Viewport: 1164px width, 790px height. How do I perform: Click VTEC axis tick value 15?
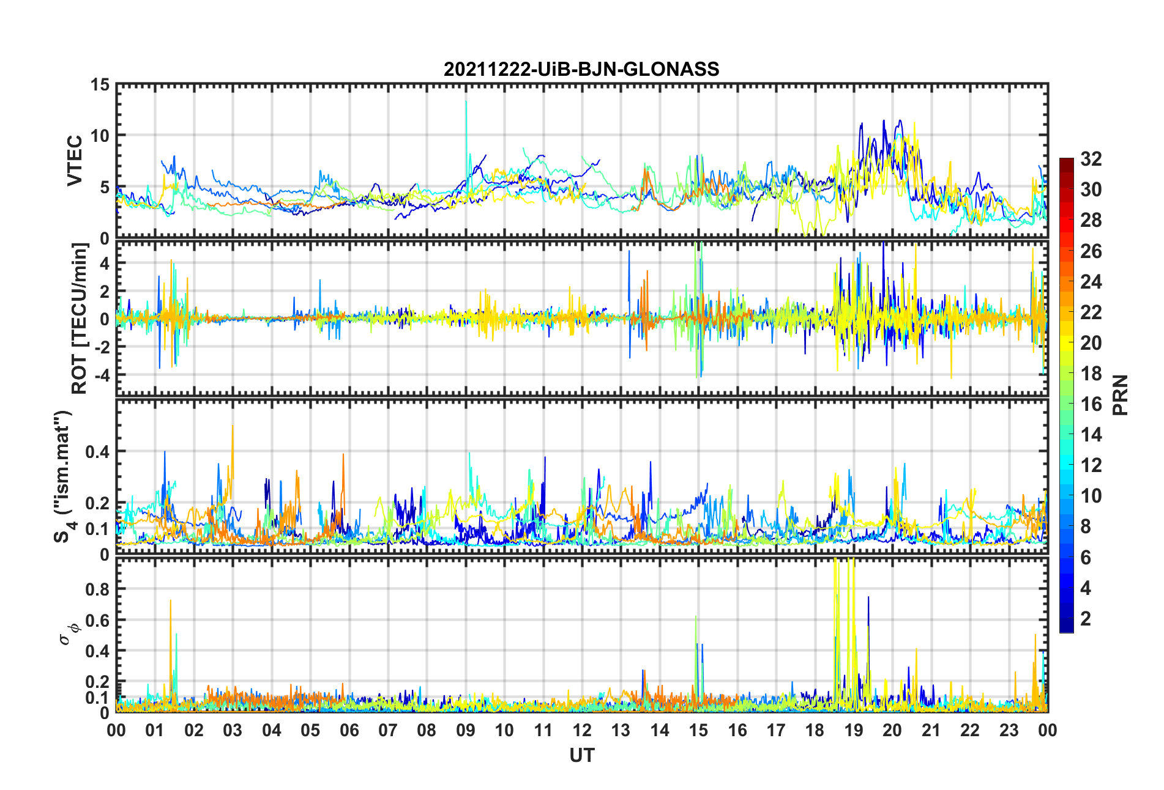click(x=100, y=85)
